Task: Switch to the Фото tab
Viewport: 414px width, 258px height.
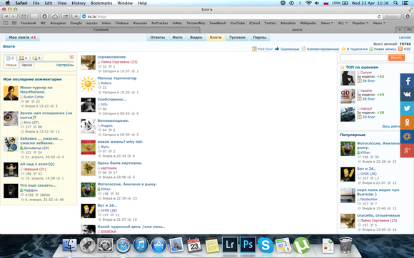Action: point(178,38)
